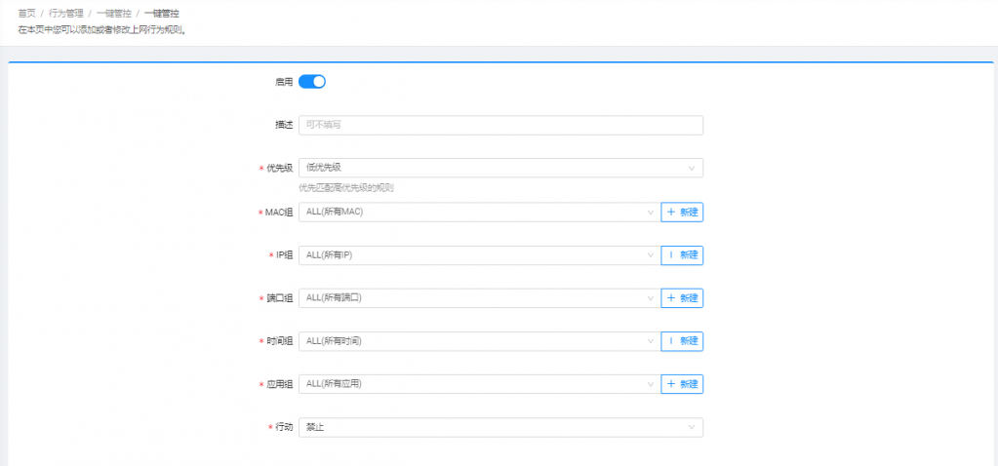Viewport: 998px width, 466px height.
Task: Open the MAC组 dropdown
Action: (x=479, y=212)
